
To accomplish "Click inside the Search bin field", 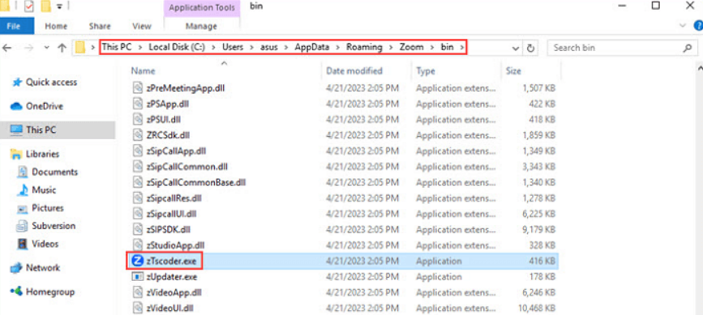I will pos(622,48).
